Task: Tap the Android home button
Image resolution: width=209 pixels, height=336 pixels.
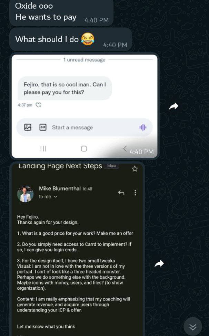Action: pos(84,149)
